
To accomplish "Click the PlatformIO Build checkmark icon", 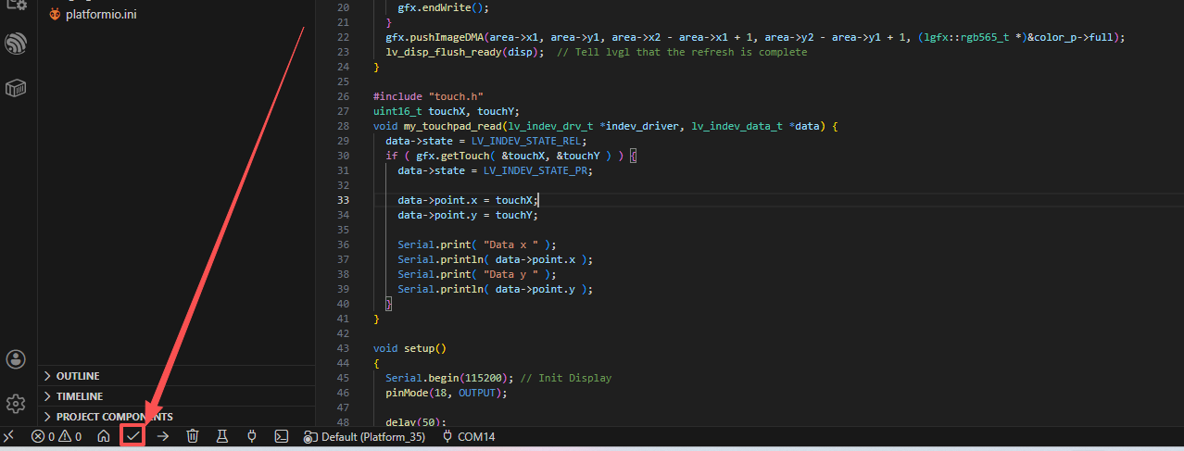I will (133, 436).
